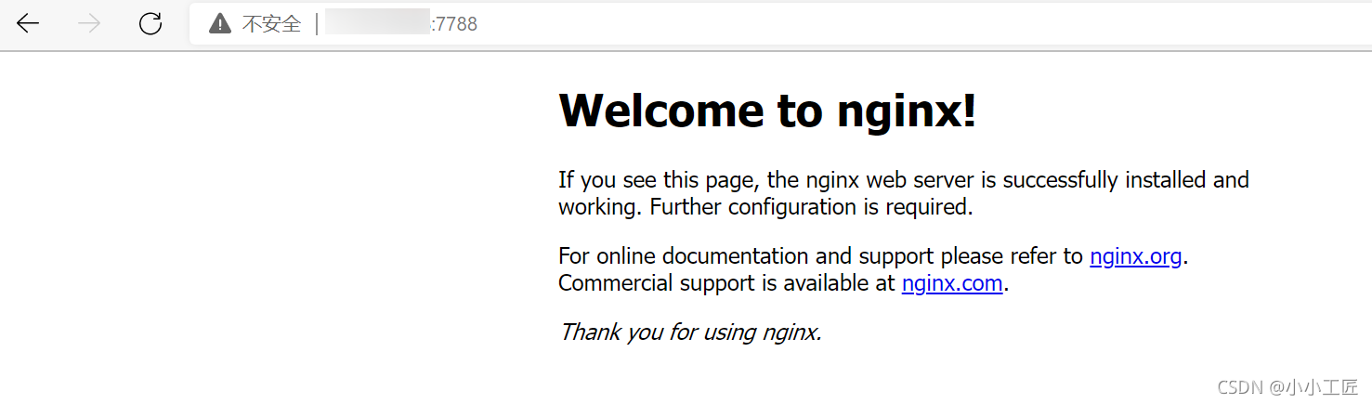Click the 'Thank you for using nginx.' text
The image size is (1372, 404).
tap(690, 332)
